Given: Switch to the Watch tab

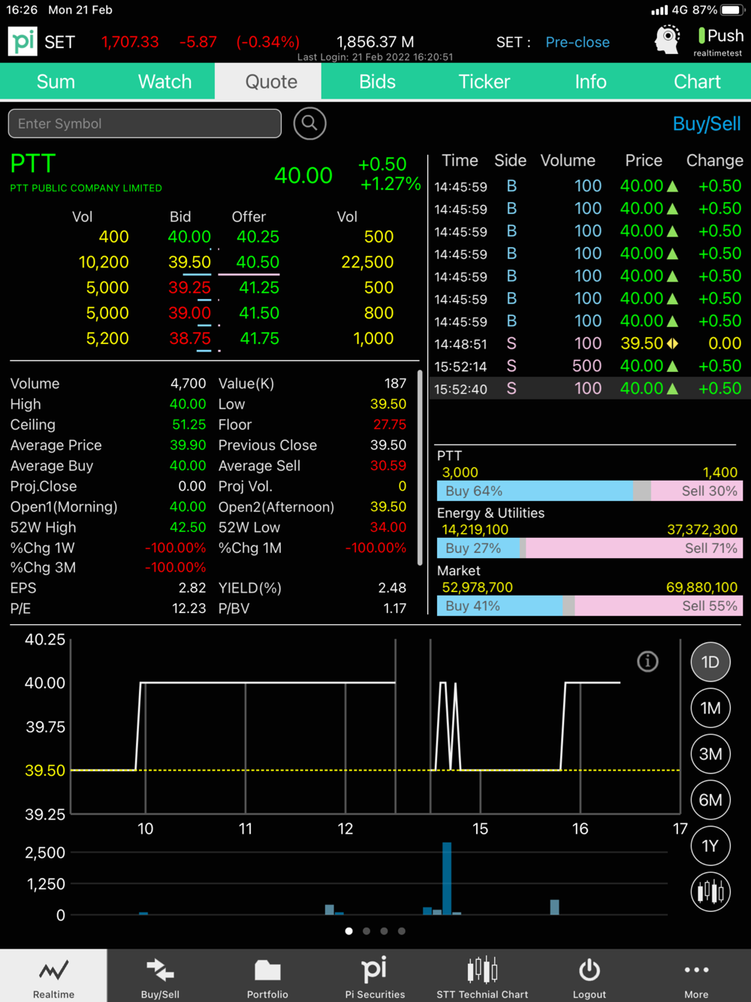Looking at the screenshot, I should [x=164, y=81].
